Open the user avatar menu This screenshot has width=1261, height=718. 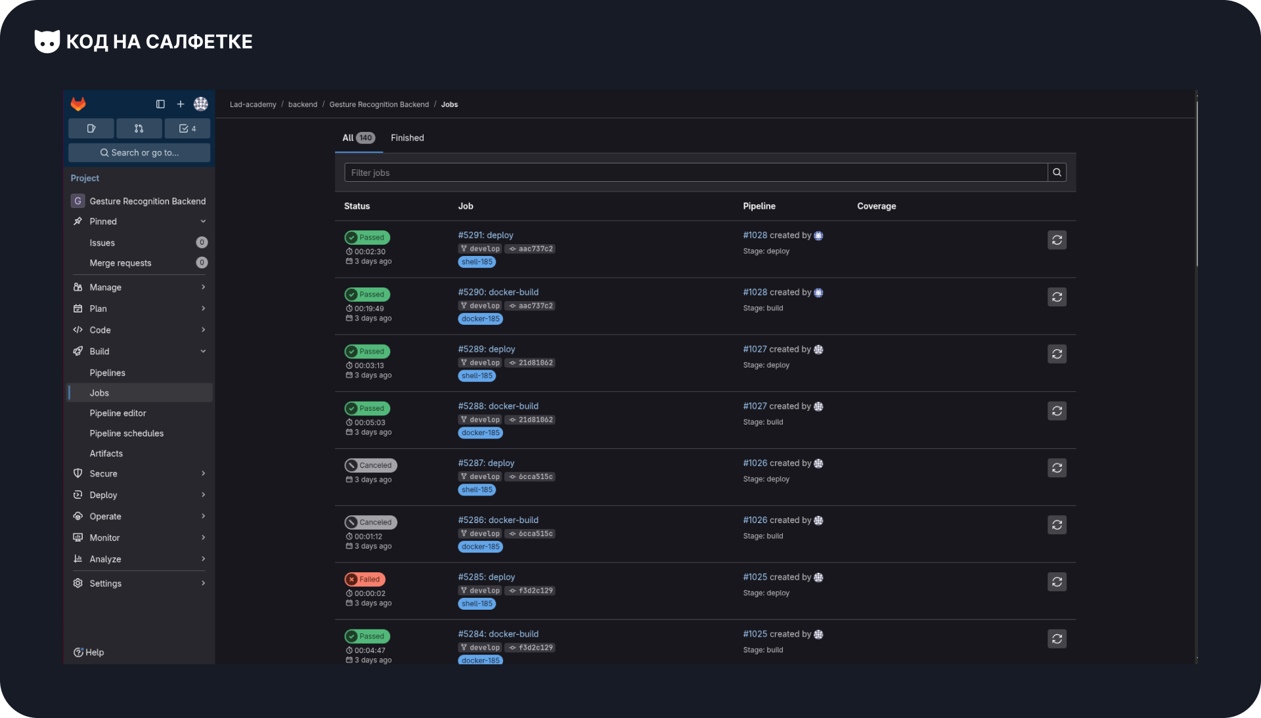tap(201, 104)
